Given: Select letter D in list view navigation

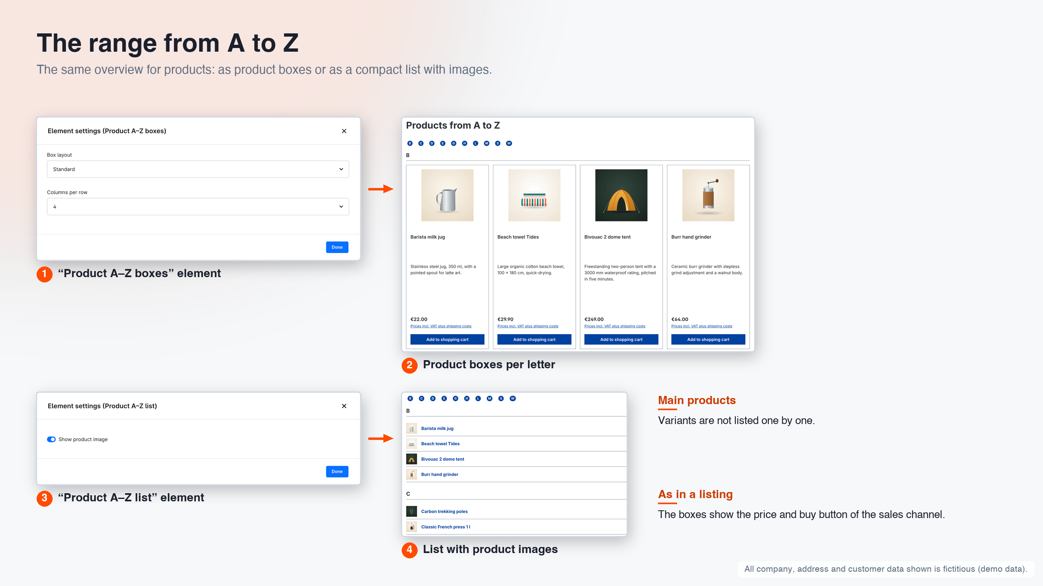Looking at the screenshot, I should coord(433,398).
